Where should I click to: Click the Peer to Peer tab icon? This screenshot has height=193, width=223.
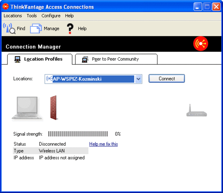[x=85, y=59]
